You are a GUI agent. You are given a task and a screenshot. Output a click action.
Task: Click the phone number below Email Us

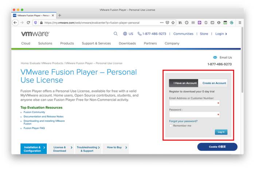tap(220, 64)
